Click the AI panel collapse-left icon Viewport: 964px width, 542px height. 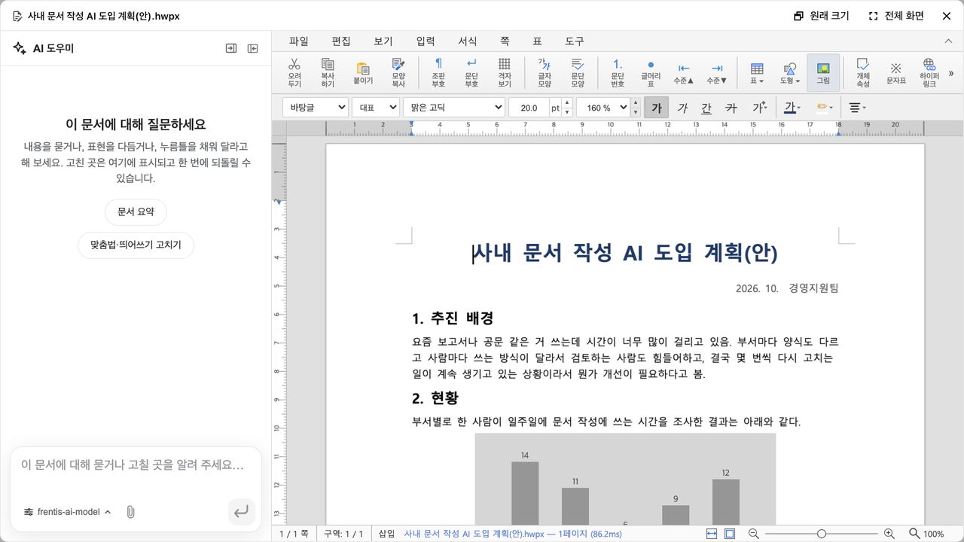(x=253, y=48)
